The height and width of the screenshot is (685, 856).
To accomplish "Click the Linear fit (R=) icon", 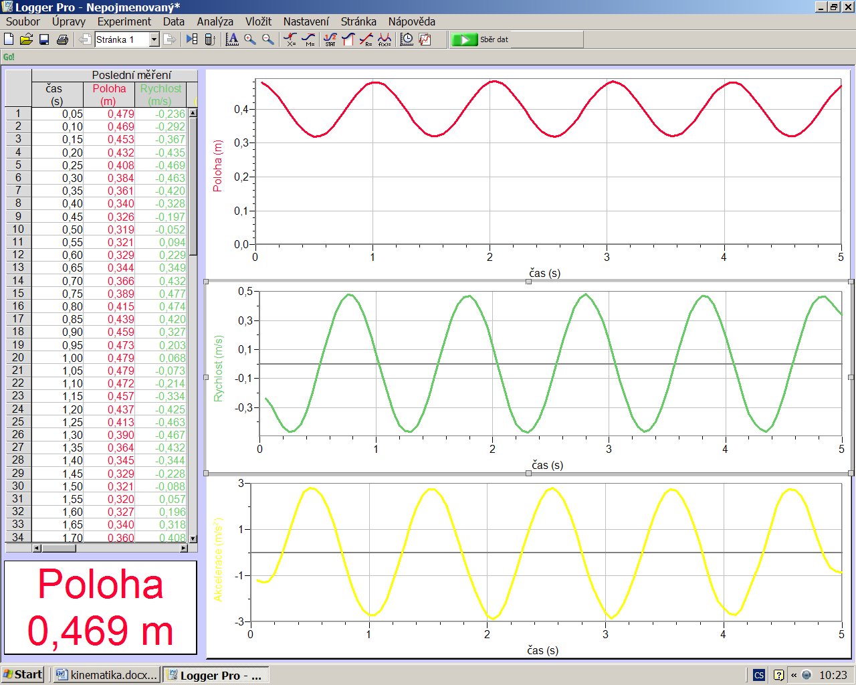I will [x=366, y=39].
